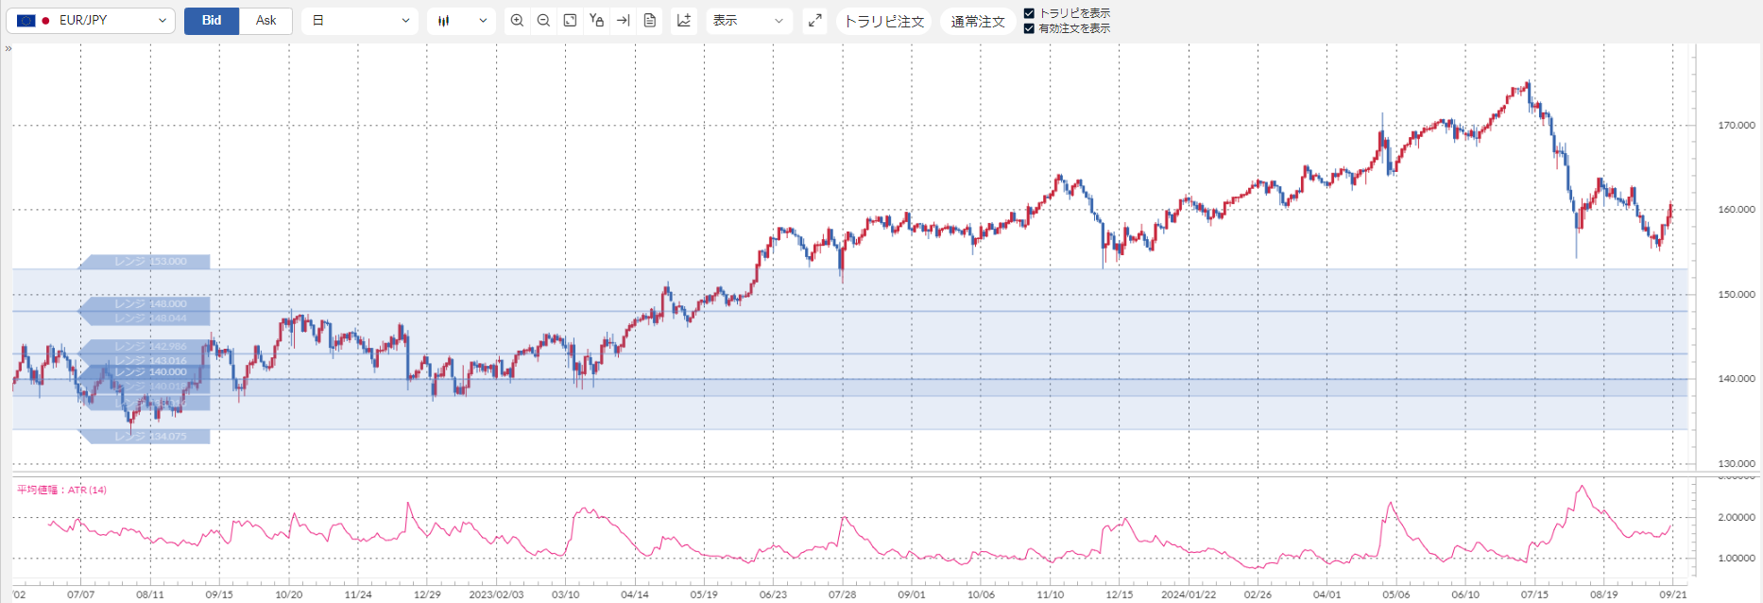
Task: Open the document sheet icon
Action: (650, 21)
